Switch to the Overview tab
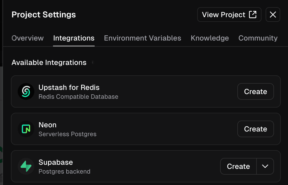Image resolution: width=288 pixels, height=185 pixels. point(28,38)
